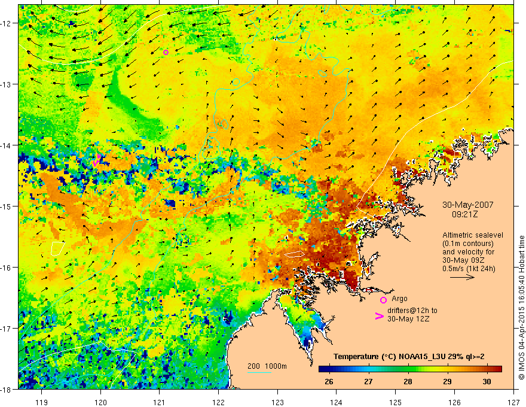Screen dimensions: 526x407
Task: Click the longitude axis label 119
Action: click(x=42, y=402)
